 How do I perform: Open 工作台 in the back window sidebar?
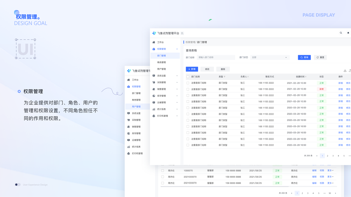pos(135,80)
